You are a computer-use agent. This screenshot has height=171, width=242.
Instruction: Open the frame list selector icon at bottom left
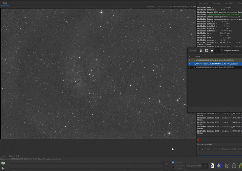click(x=3, y=163)
